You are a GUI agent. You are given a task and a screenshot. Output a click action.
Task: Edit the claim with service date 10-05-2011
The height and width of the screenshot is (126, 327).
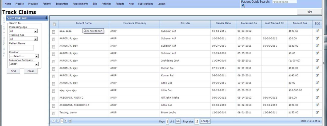coord(318,38)
